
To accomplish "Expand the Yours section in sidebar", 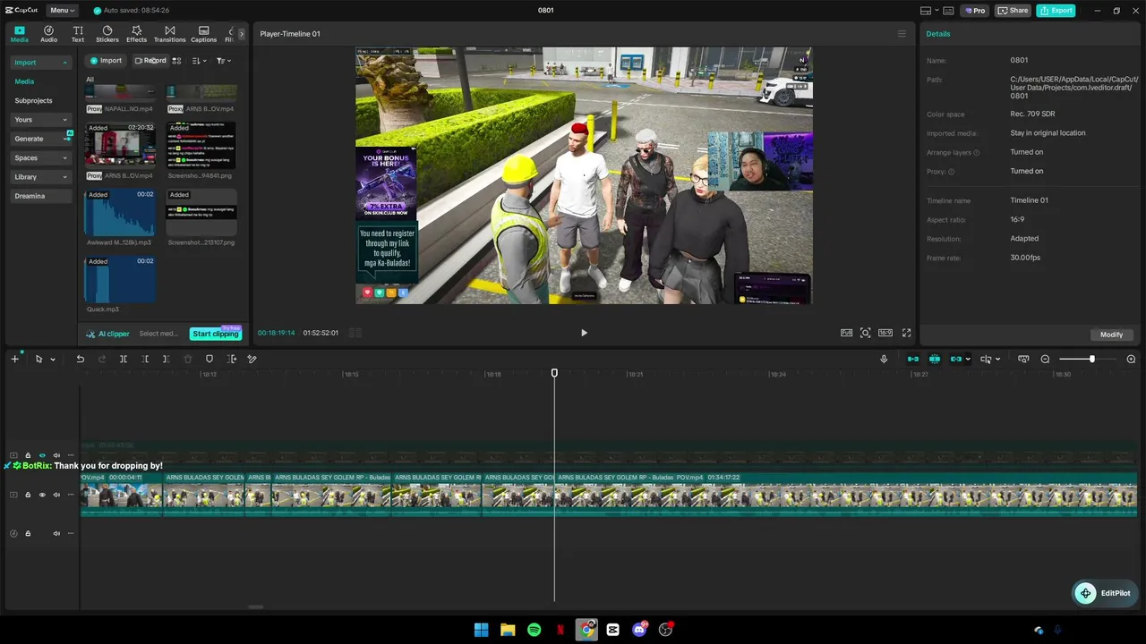I will pyautogui.click(x=64, y=120).
